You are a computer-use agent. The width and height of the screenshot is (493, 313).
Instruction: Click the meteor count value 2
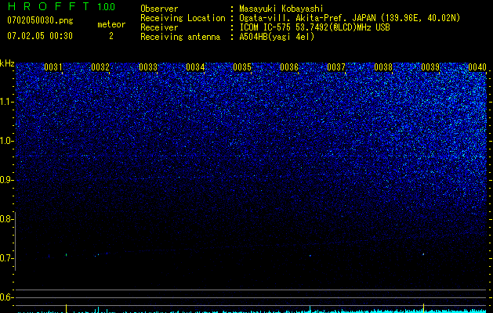point(111,36)
